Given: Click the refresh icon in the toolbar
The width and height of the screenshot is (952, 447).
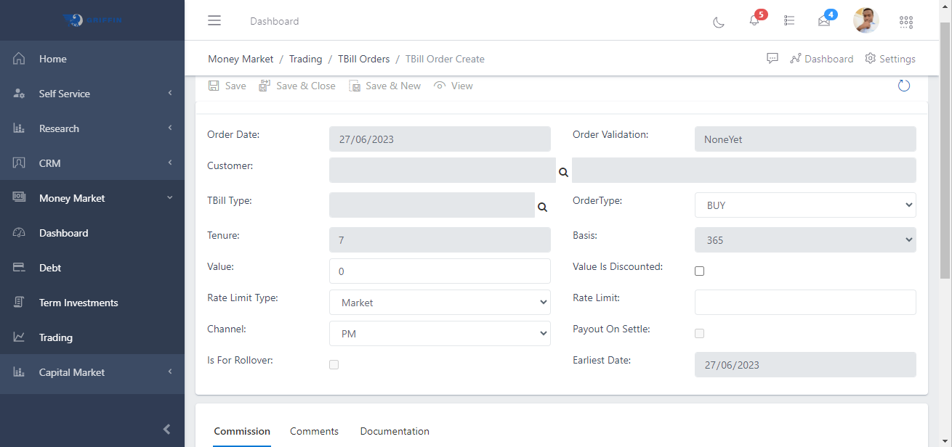Looking at the screenshot, I should point(903,86).
